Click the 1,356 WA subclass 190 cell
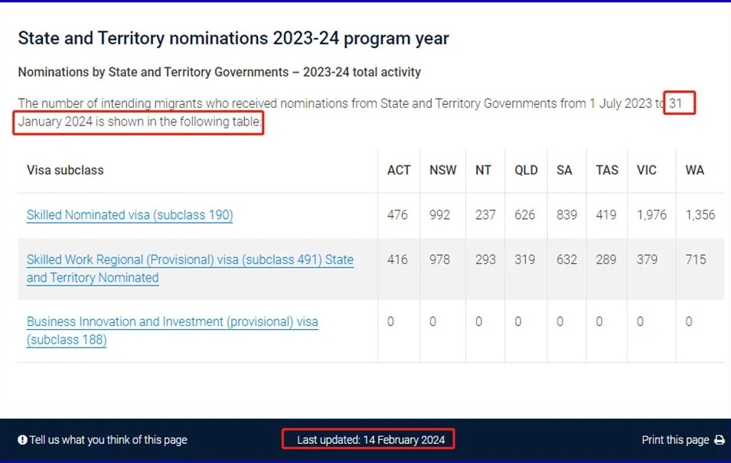731x463 pixels. pyautogui.click(x=700, y=215)
